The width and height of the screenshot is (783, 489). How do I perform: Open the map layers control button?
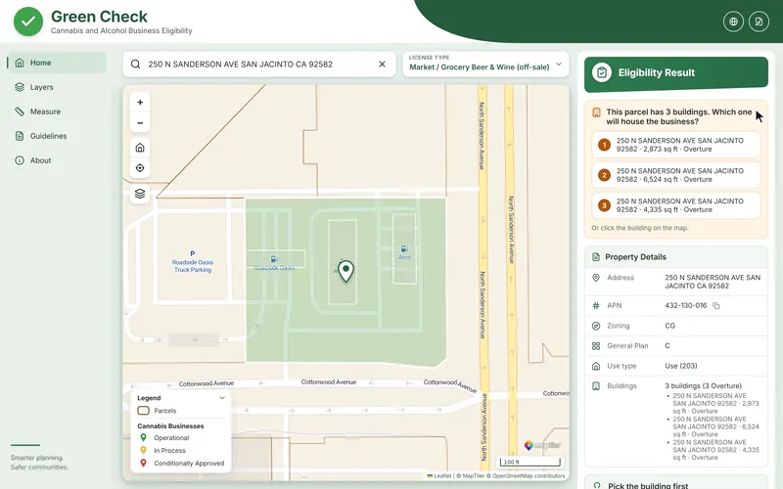[x=140, y=194]
